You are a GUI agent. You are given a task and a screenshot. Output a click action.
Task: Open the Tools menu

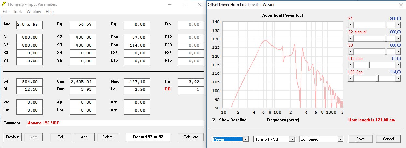[x=18, y=12]
